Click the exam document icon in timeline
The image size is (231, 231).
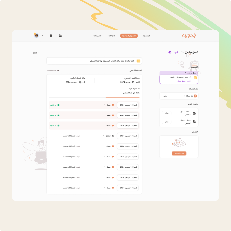[113, 136]
